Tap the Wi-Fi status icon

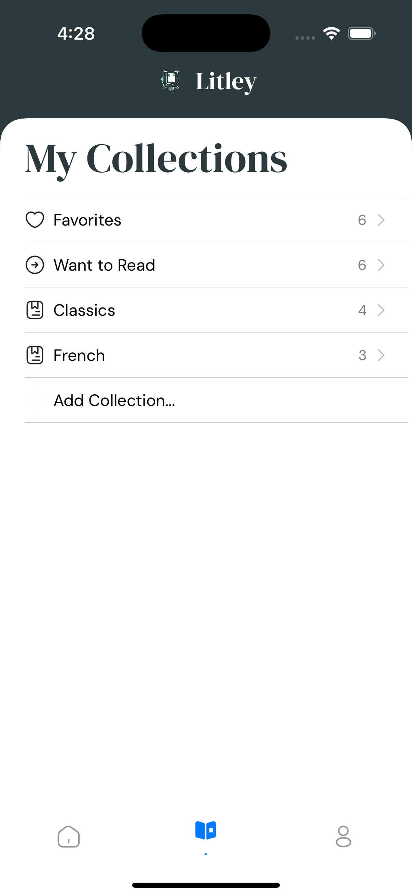331,33
